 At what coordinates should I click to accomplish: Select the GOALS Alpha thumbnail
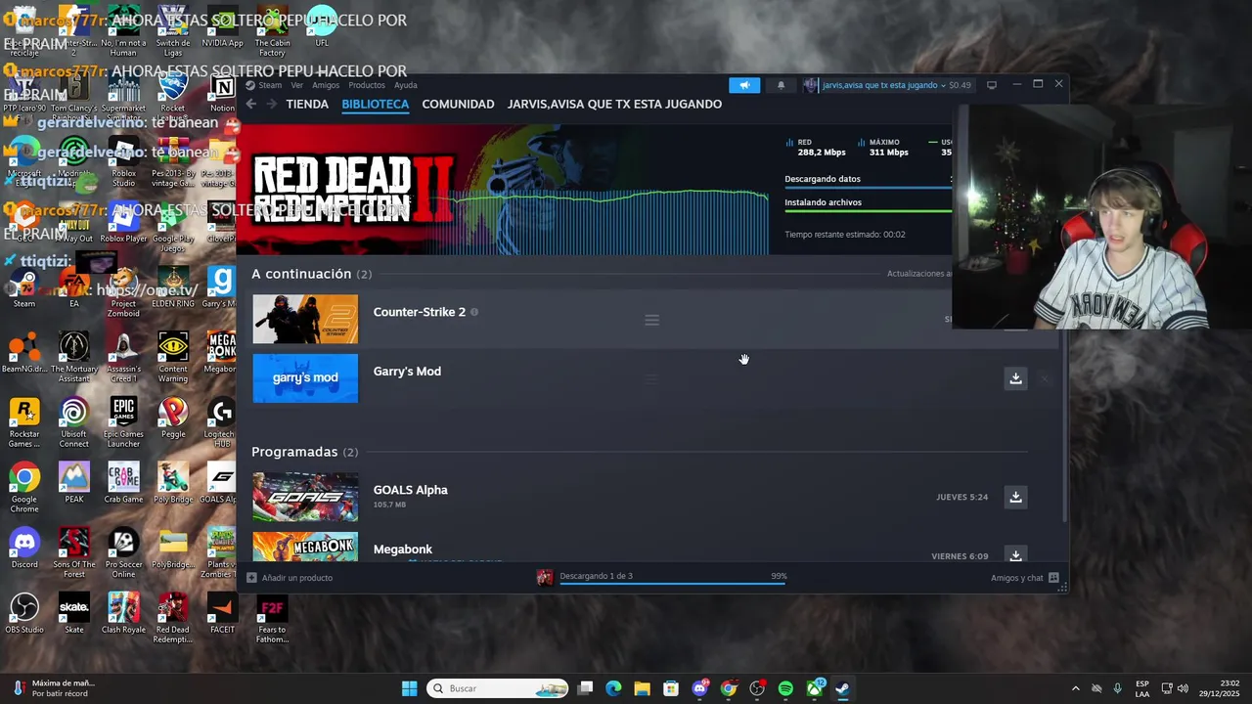(x=305, y=497)
